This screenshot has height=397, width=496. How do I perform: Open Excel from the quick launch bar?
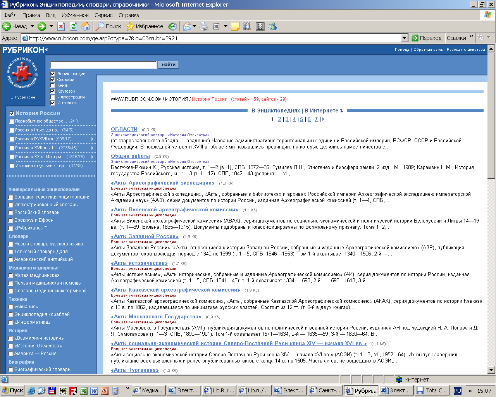83,390
